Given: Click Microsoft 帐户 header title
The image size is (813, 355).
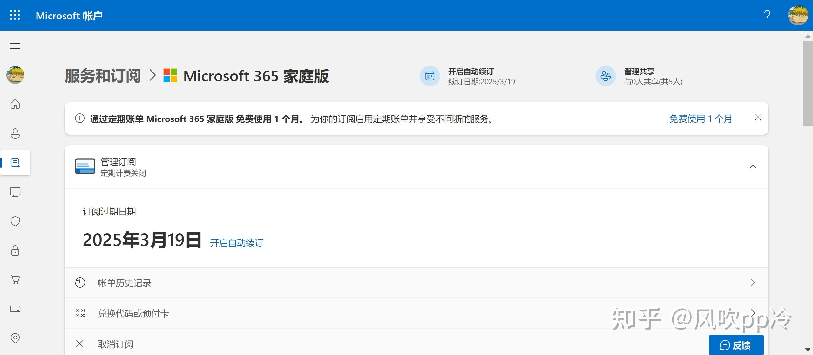Looking at the screenshot, I should click(69, 16).
